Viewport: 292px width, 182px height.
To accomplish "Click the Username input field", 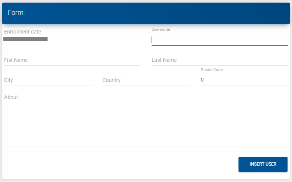I will (x=220, y=40).
